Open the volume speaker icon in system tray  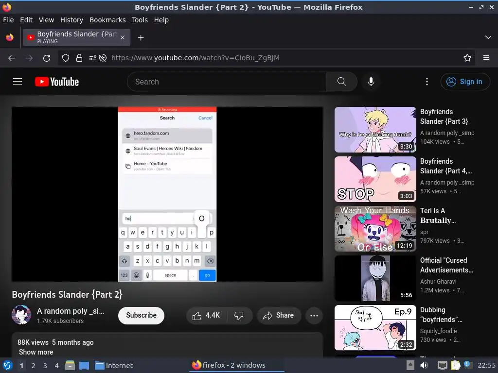click(x=424, y=365)
